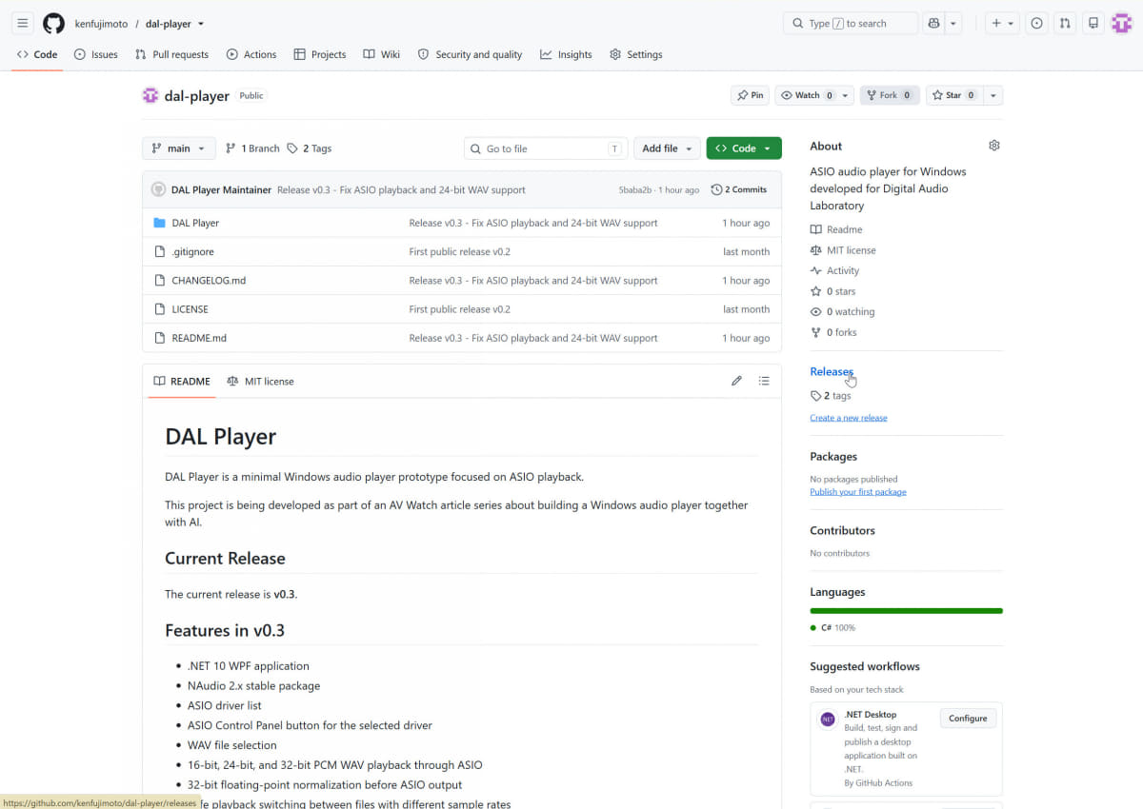Image resolution: width=1143 pixels, height=809 pixels.
Task: Open MIT license link in About section
Action: click(x=843, y=250)
